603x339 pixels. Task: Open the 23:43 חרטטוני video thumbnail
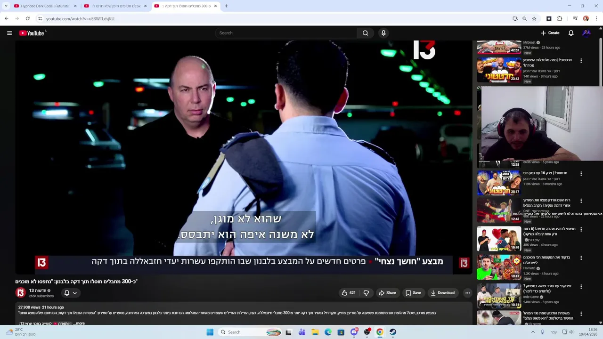pos(499,70)
